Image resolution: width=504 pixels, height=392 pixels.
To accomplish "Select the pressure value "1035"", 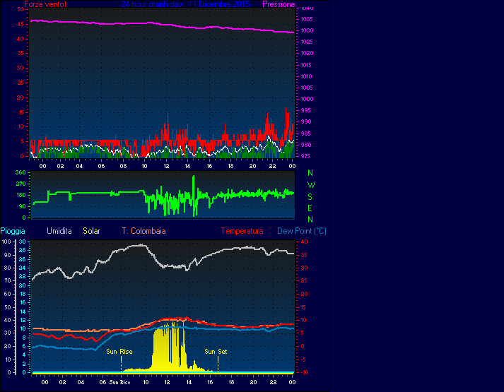I will (307, 19).
